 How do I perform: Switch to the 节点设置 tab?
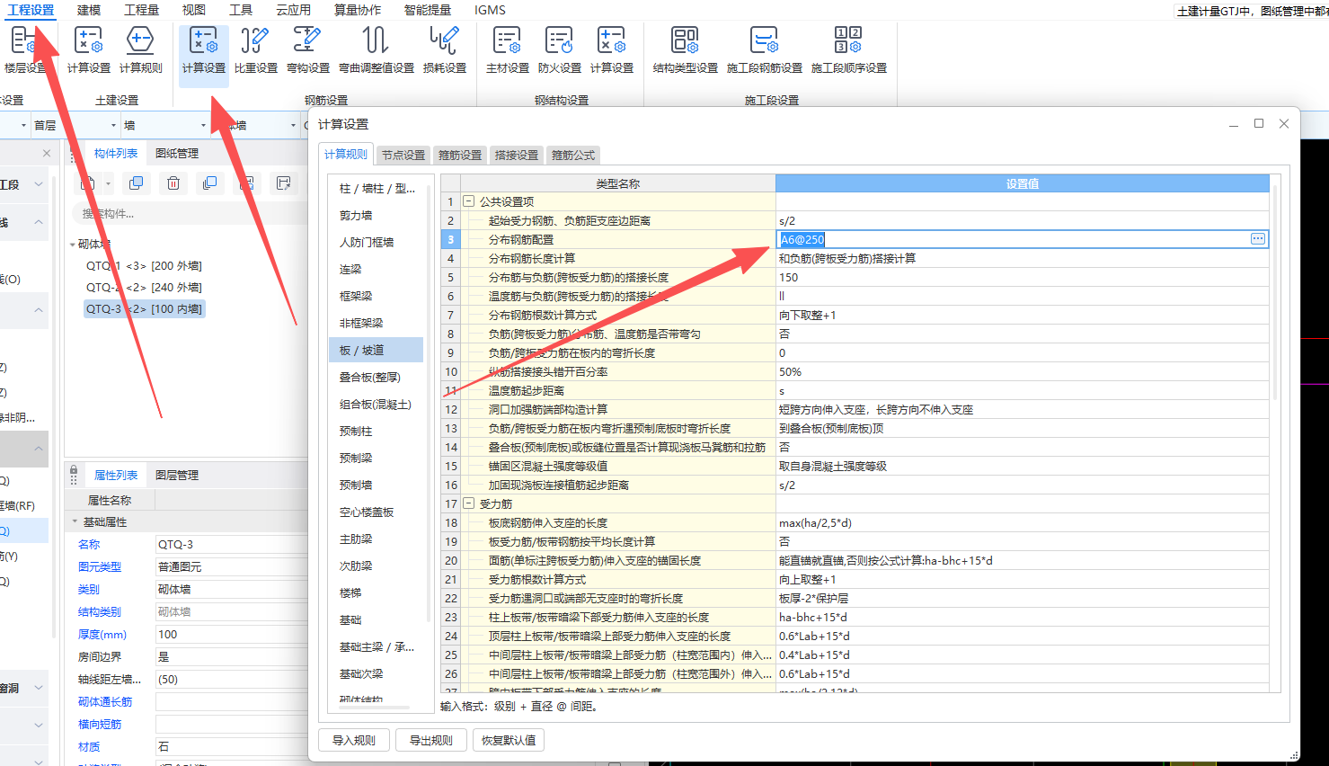(x=403, y=155)
